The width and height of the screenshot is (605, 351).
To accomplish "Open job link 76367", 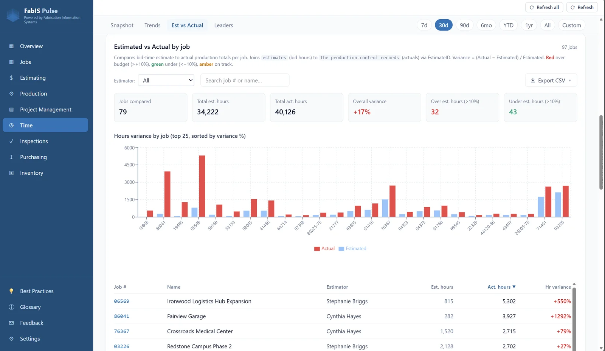I will [x=121, y=331].
